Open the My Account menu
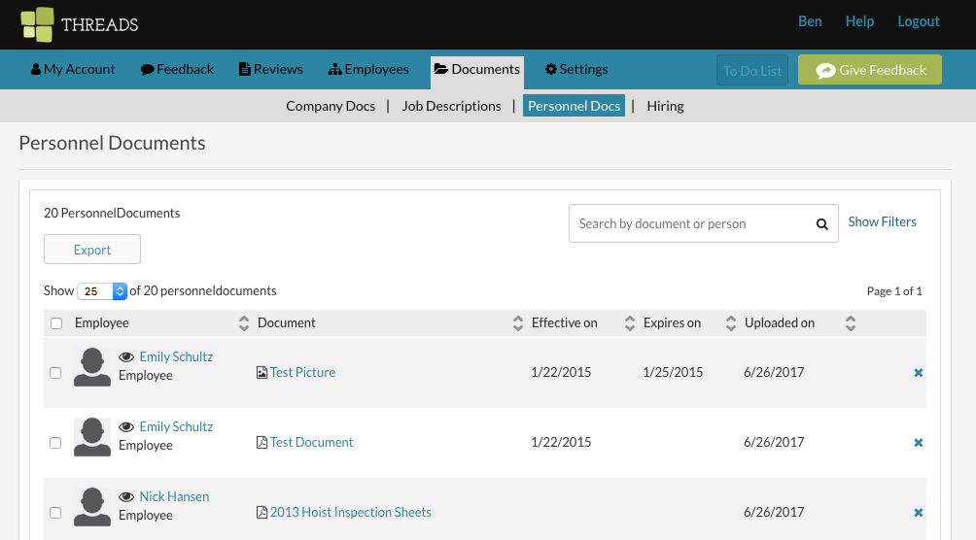The height and width of the screenshot is (540, 976). (73, 69)
